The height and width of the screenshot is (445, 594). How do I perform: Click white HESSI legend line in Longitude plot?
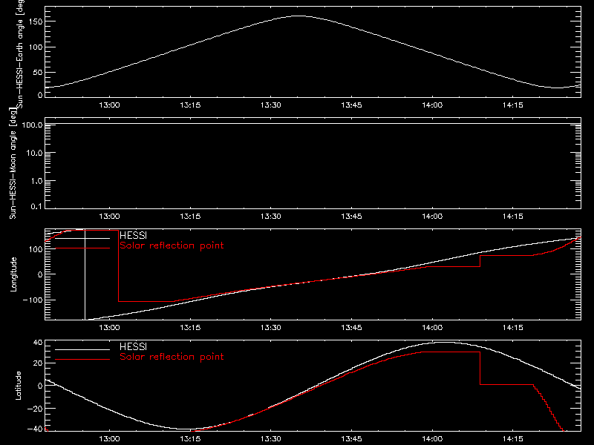(x=82, y=238)
